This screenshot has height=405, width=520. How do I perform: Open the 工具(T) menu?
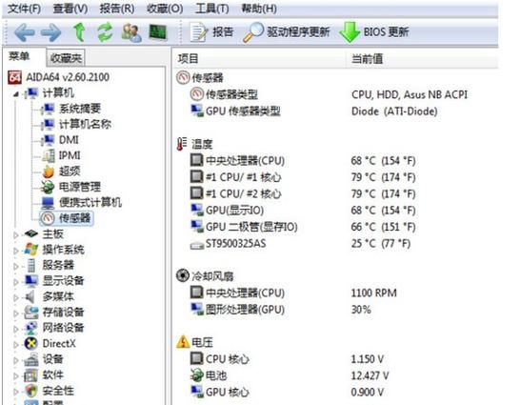212,9
